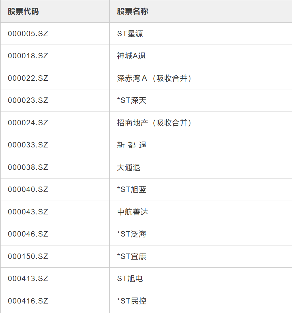Select stock code 000005.SZ cell

[x=28, y=34]
